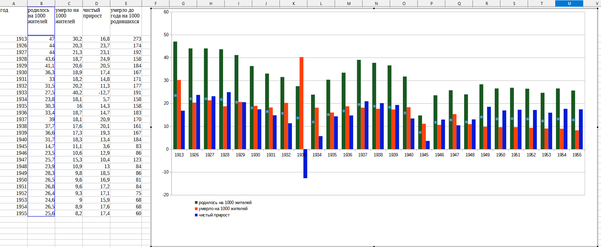Click header cell 'умерло на 1000 жителей'
The width and height of the screenshot is (601, 247).
coord(69,21)
